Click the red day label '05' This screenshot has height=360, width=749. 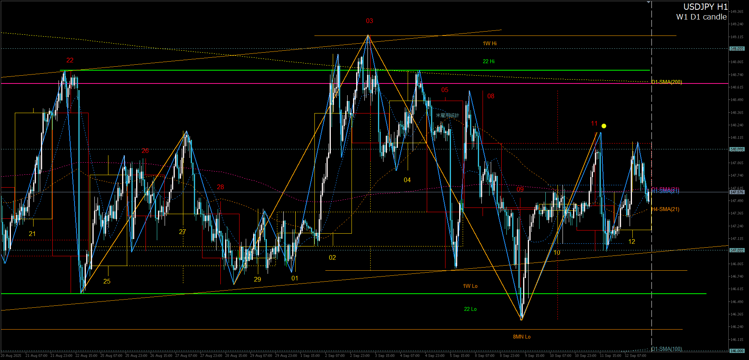[x=445, y=90]
